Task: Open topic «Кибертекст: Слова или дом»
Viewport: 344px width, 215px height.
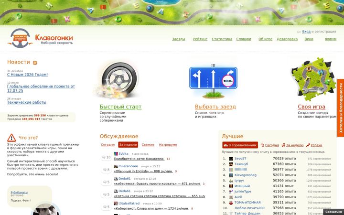Action: point(151,209)
